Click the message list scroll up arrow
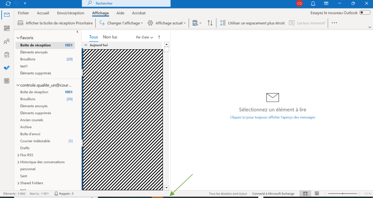The height and width of the screenshot is (198, 373). coord(166,45)
